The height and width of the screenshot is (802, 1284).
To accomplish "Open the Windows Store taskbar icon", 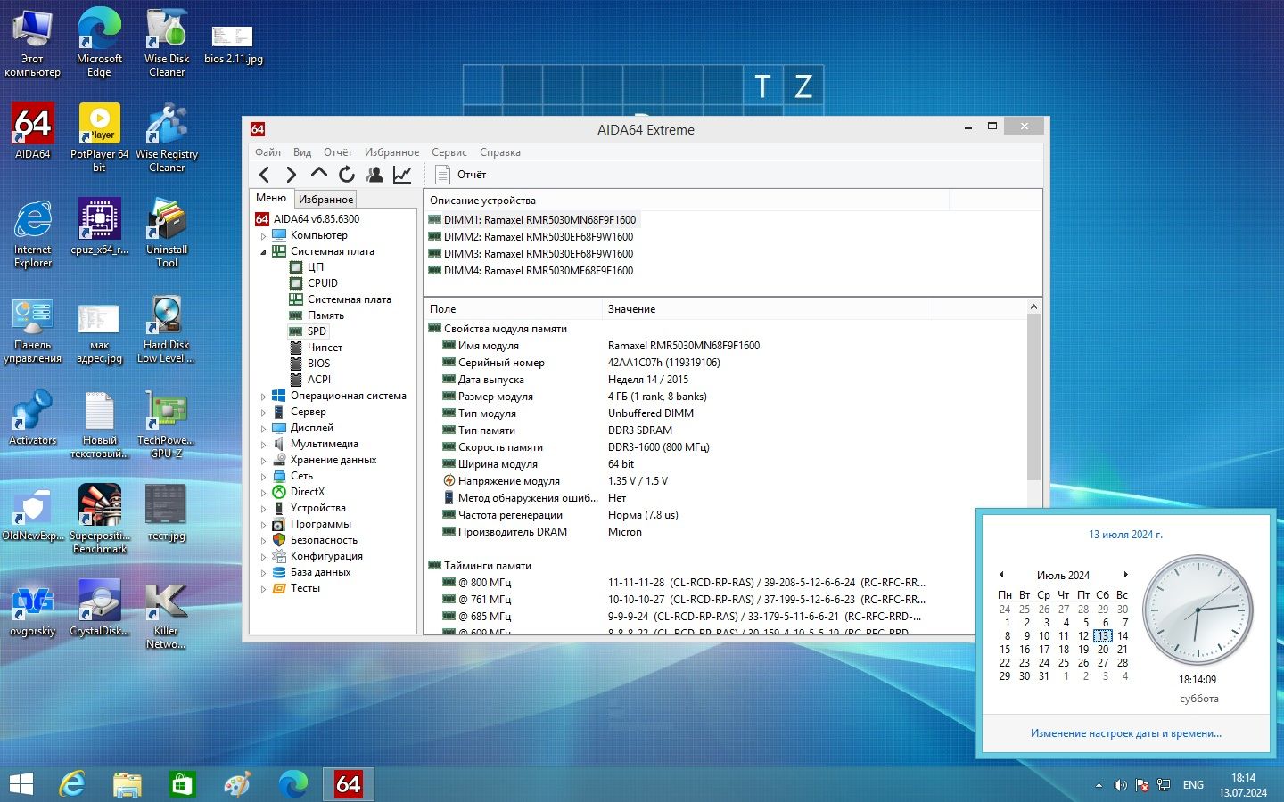I will click(x=182, y=784).
